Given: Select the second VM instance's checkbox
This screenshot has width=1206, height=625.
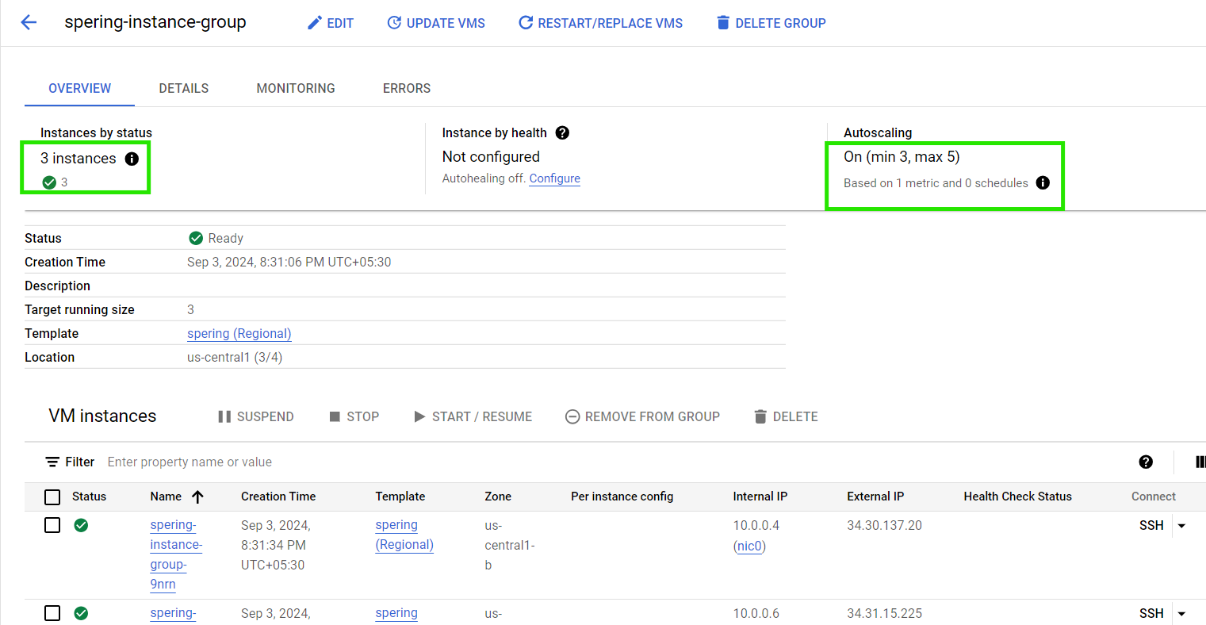Looking at the screenshot, I should tap(52, 613).
